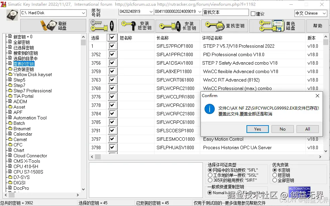Click the app icon in the title bar
This screenshot has height=206, width=330.
tap(3, 4)
